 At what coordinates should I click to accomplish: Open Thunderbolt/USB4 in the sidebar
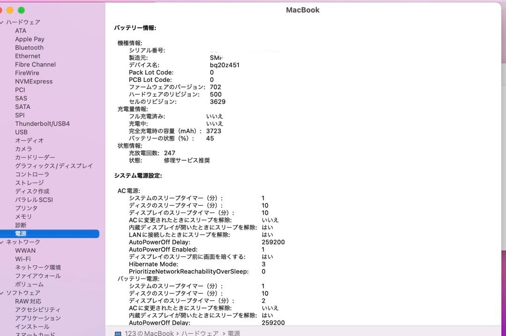click(42, 123)
